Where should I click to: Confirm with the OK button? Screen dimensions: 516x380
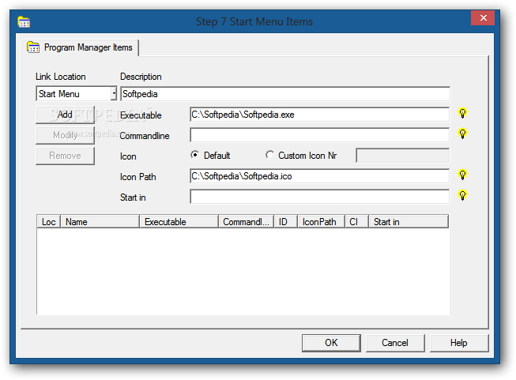pyautogui.click(x=331, y=343)
